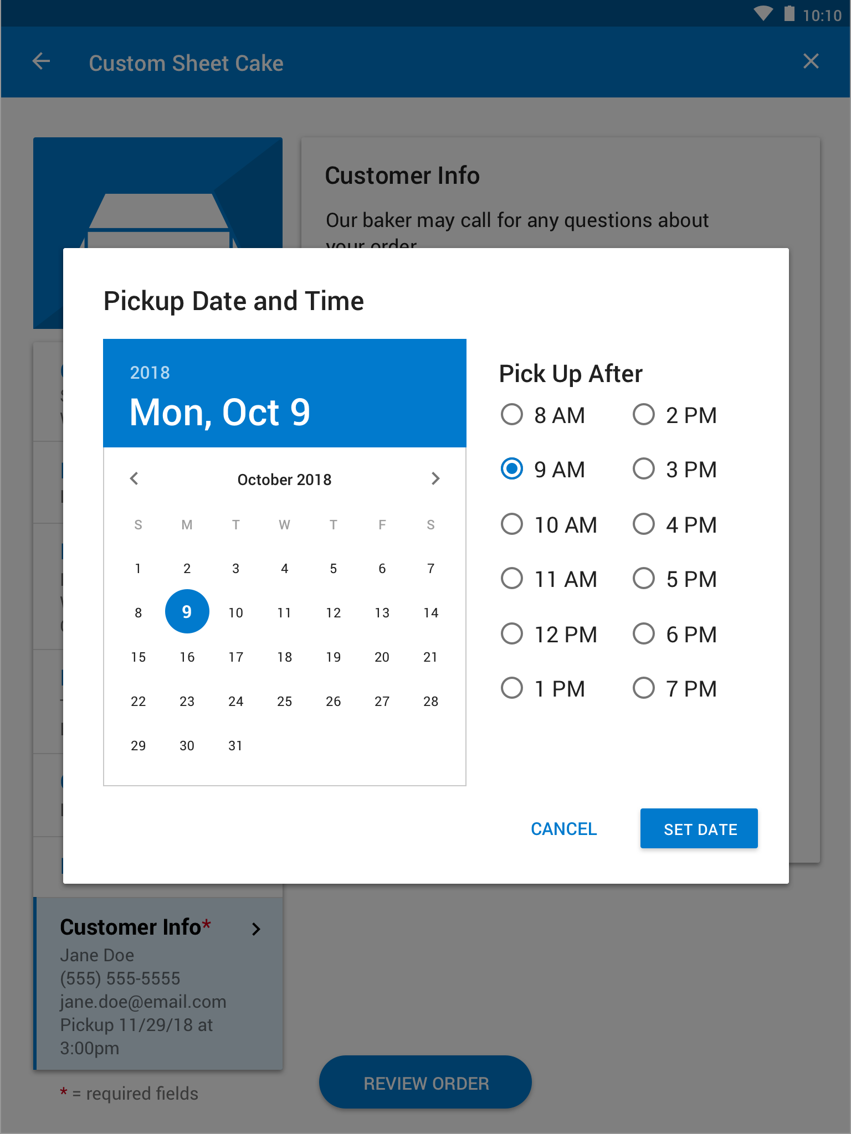This screenshot has height=1134, width=851.
Task: Pick 7 PM as pickup time
Action: [675, 689]
